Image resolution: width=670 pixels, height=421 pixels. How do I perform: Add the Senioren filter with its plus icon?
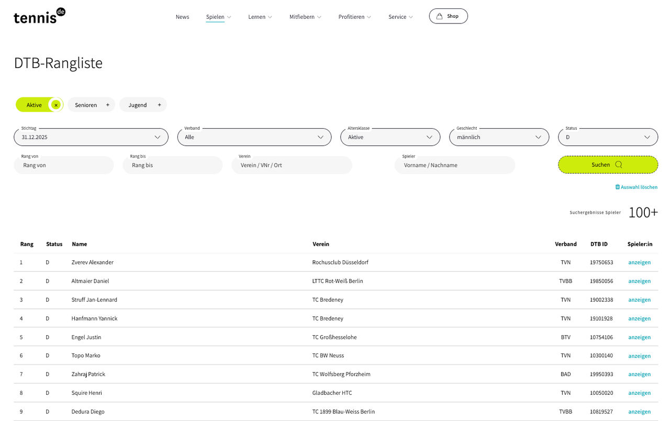click(x=107, y=105)
